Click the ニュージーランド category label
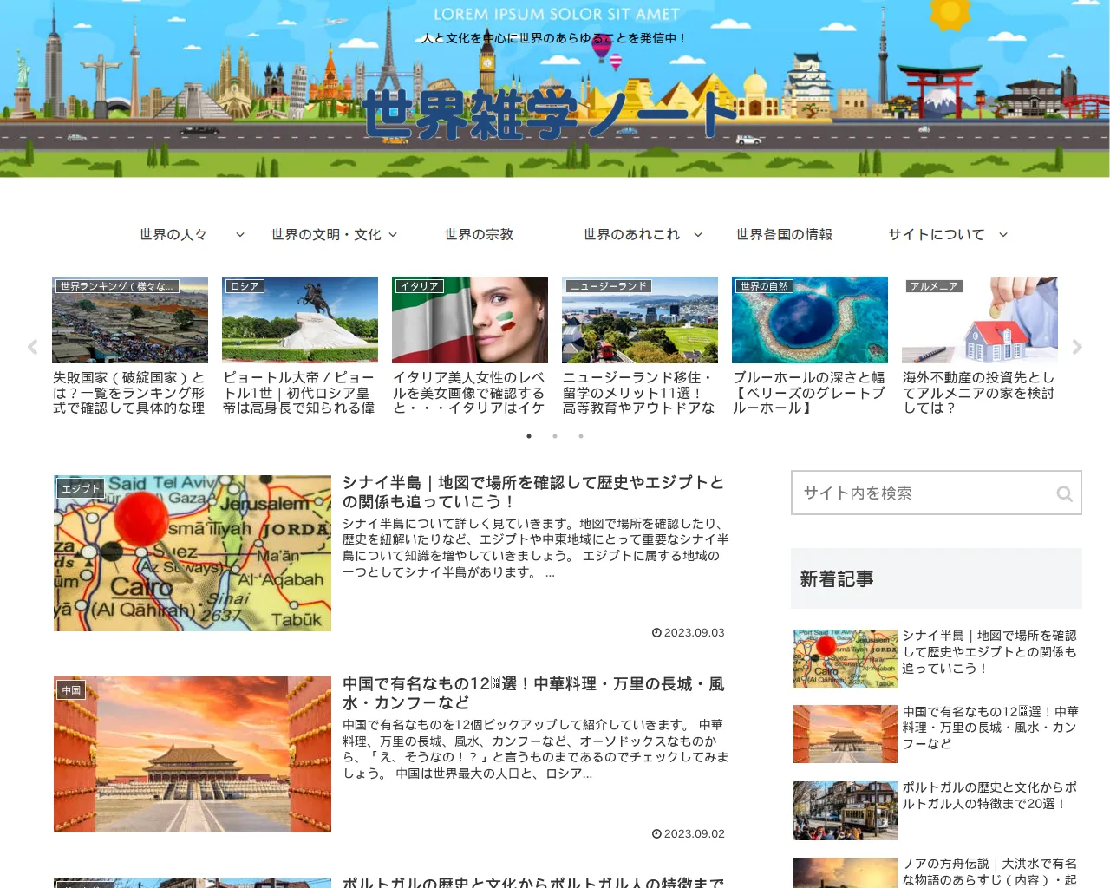 (x=608, y=286)
